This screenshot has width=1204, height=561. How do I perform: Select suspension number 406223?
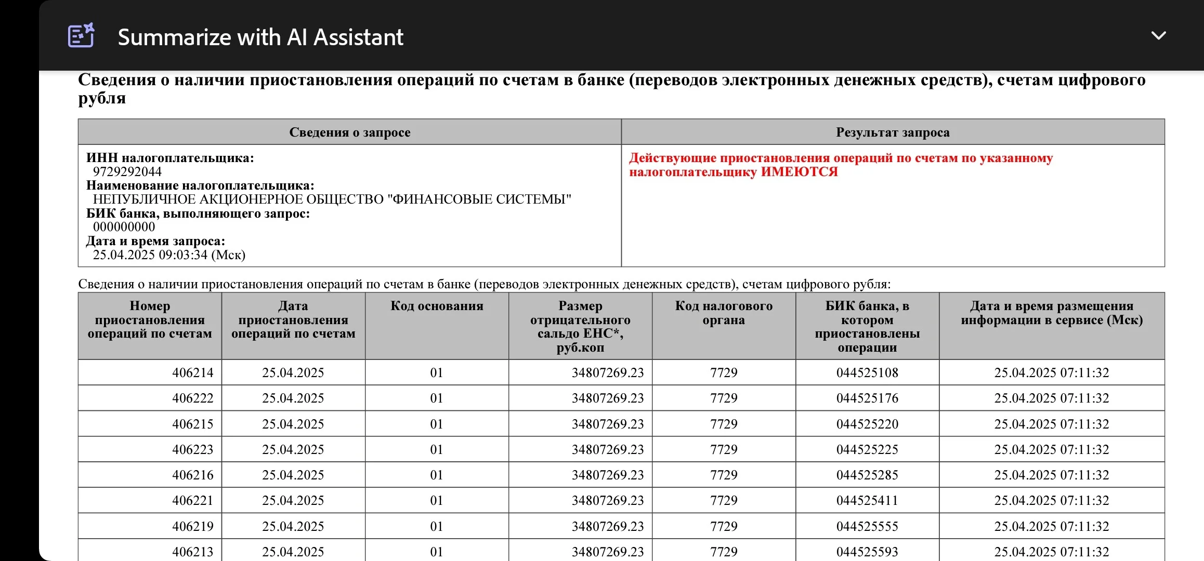[x=193, y=449]
